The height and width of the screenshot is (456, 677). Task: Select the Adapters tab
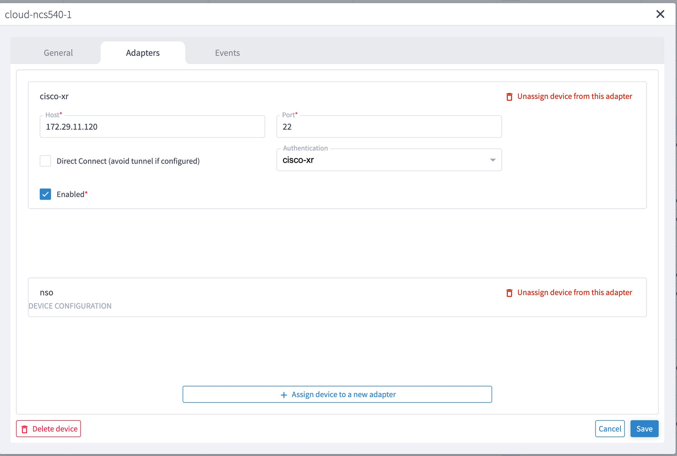(142, 52)
